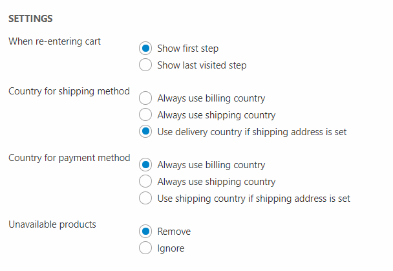Image resolution: width=393 pixels, height=271 pixels.
Task: Click the 'Use shipping country if shipping address' text
Action: (253, 199)
